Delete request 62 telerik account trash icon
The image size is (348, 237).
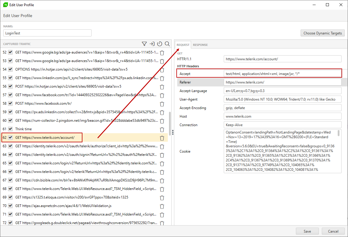point(162,138)
